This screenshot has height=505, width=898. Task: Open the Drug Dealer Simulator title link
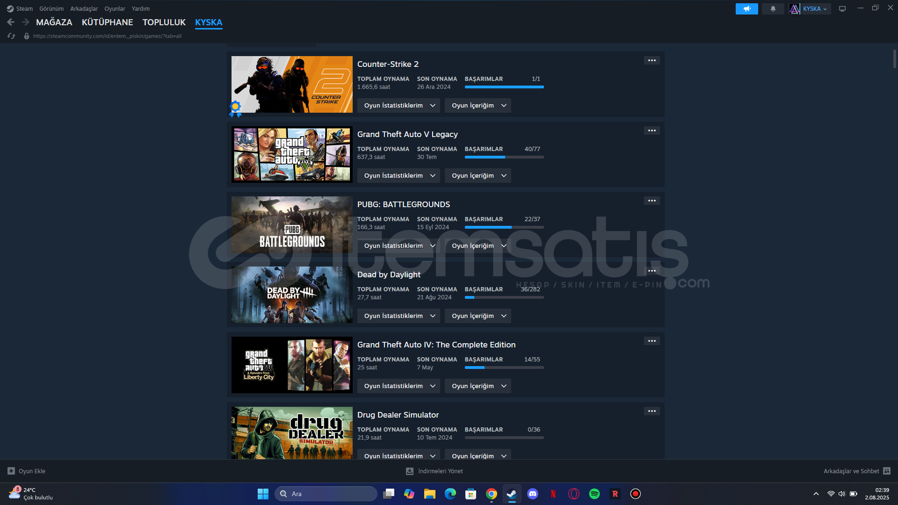pos(398,415)
